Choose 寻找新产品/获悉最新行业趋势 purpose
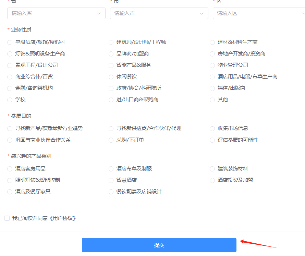The image size is (305, 256). (x=10, y=129)
